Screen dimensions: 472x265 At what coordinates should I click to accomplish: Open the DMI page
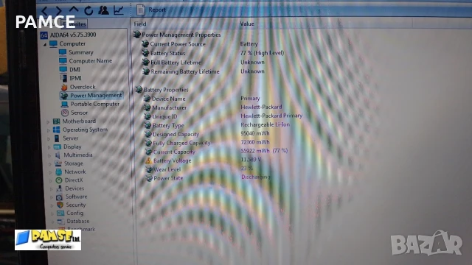point(74,69)
